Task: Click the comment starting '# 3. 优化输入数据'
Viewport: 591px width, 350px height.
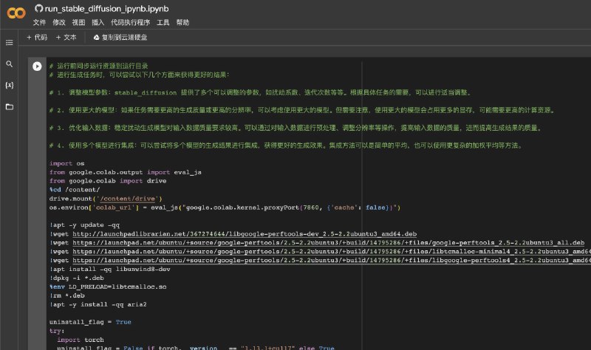Action: point(296,128)
